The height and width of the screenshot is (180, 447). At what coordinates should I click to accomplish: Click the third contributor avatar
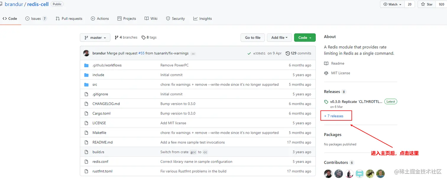click(349, 174)
